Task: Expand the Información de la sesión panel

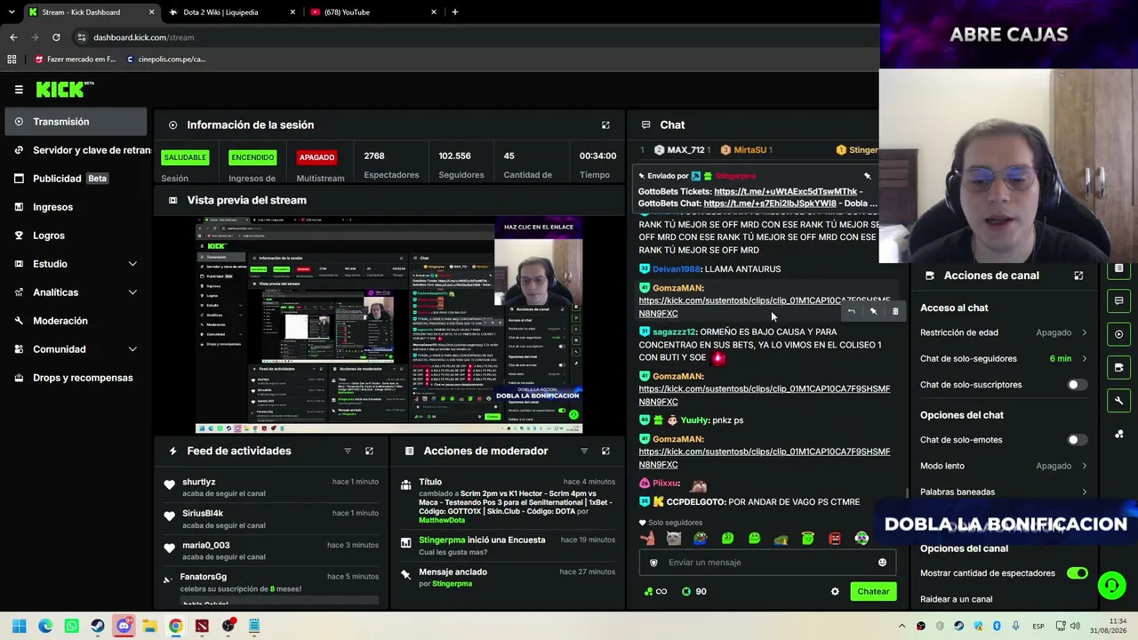Action: pyautogui.click(x=605, y=125)
